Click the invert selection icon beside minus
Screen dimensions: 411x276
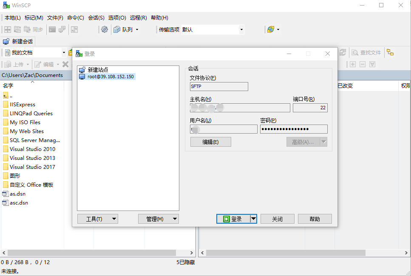372,64
